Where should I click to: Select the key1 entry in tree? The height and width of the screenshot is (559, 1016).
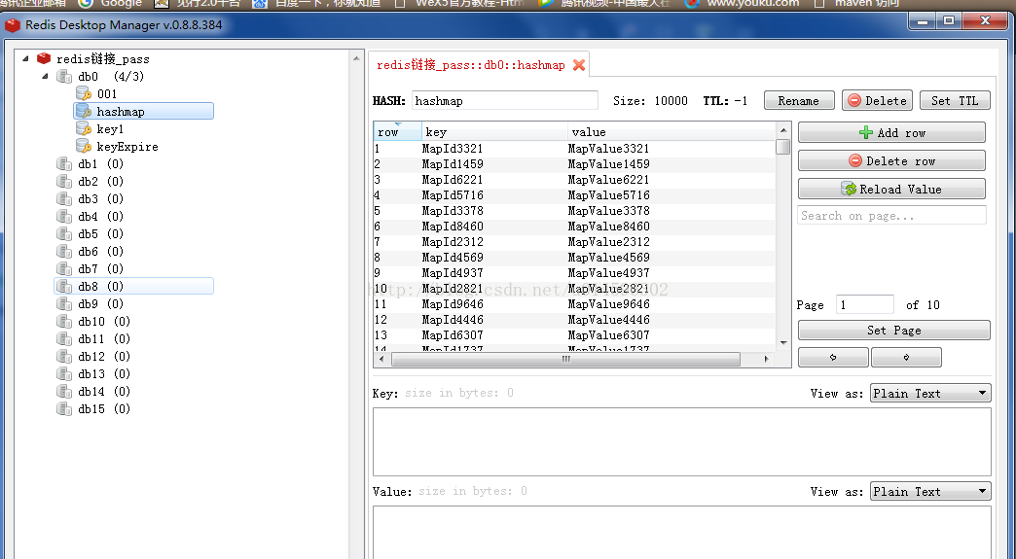click(110, 129)
